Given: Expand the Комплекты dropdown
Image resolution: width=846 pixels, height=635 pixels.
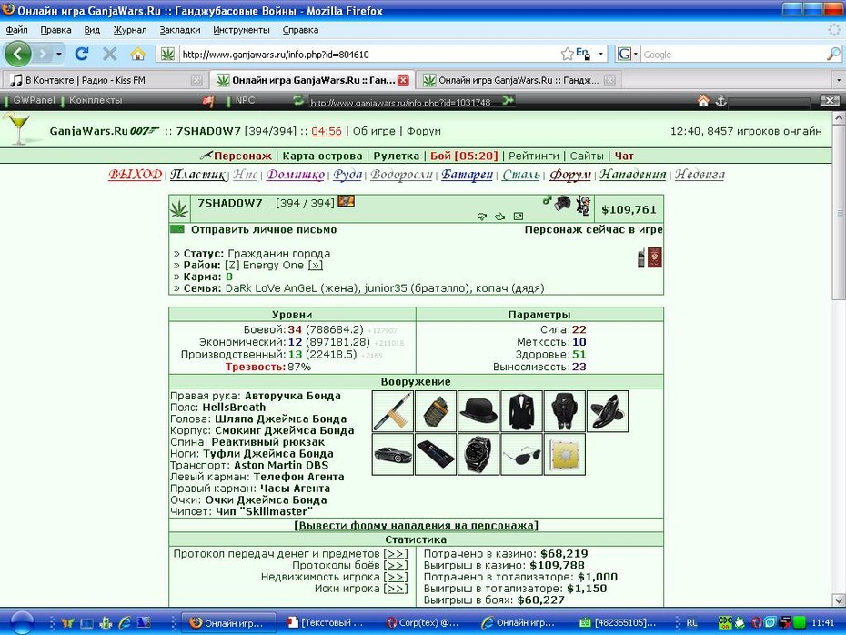Looking at the screenshot, I should [x=92, y=100].
